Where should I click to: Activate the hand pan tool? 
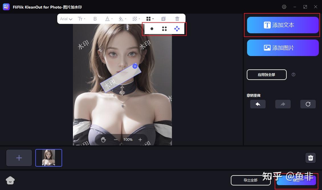(103, 140)
